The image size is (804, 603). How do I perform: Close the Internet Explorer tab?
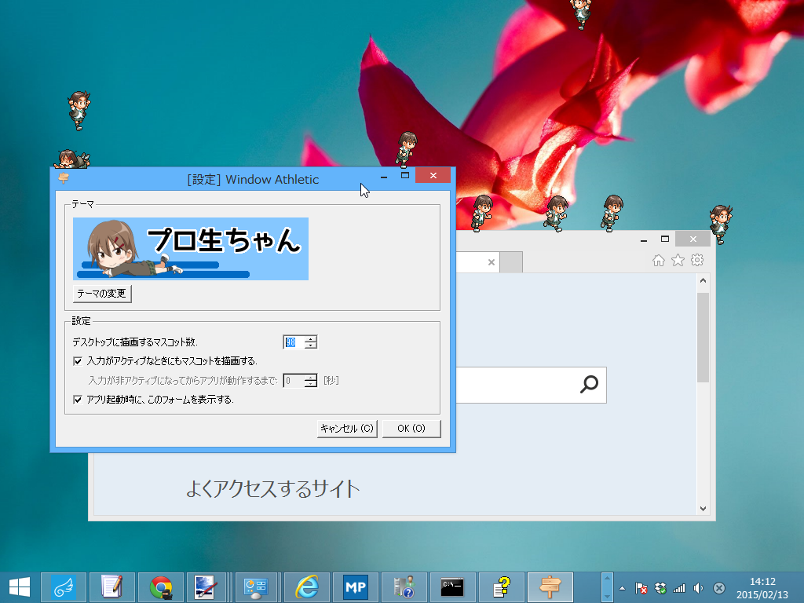(492, 262)
